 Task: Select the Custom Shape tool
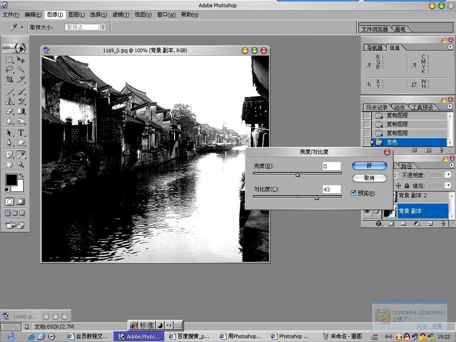coord(20,142)
